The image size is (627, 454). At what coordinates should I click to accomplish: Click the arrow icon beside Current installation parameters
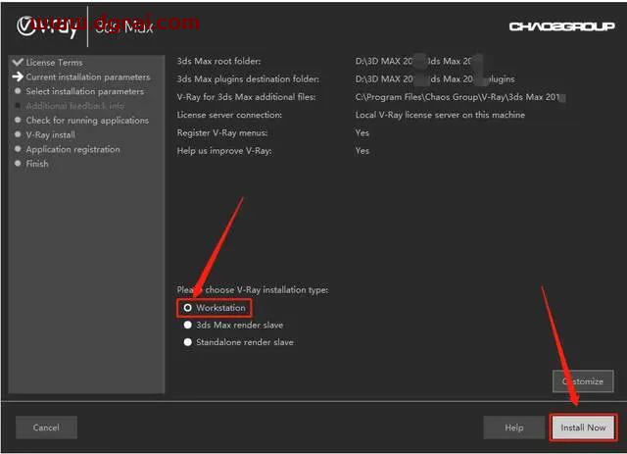[18, 76]
